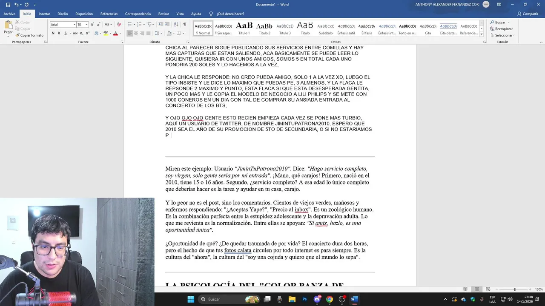The height and width of the screenshot is (306, 545).
Task: Switch to the Revisar tab
Action: 163,14
